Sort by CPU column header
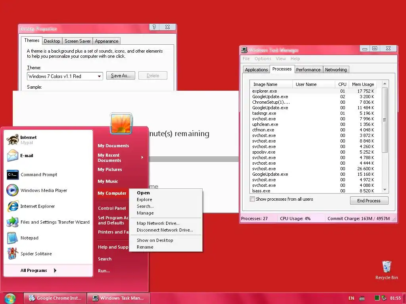406x304 pixels. coord(342,84)
